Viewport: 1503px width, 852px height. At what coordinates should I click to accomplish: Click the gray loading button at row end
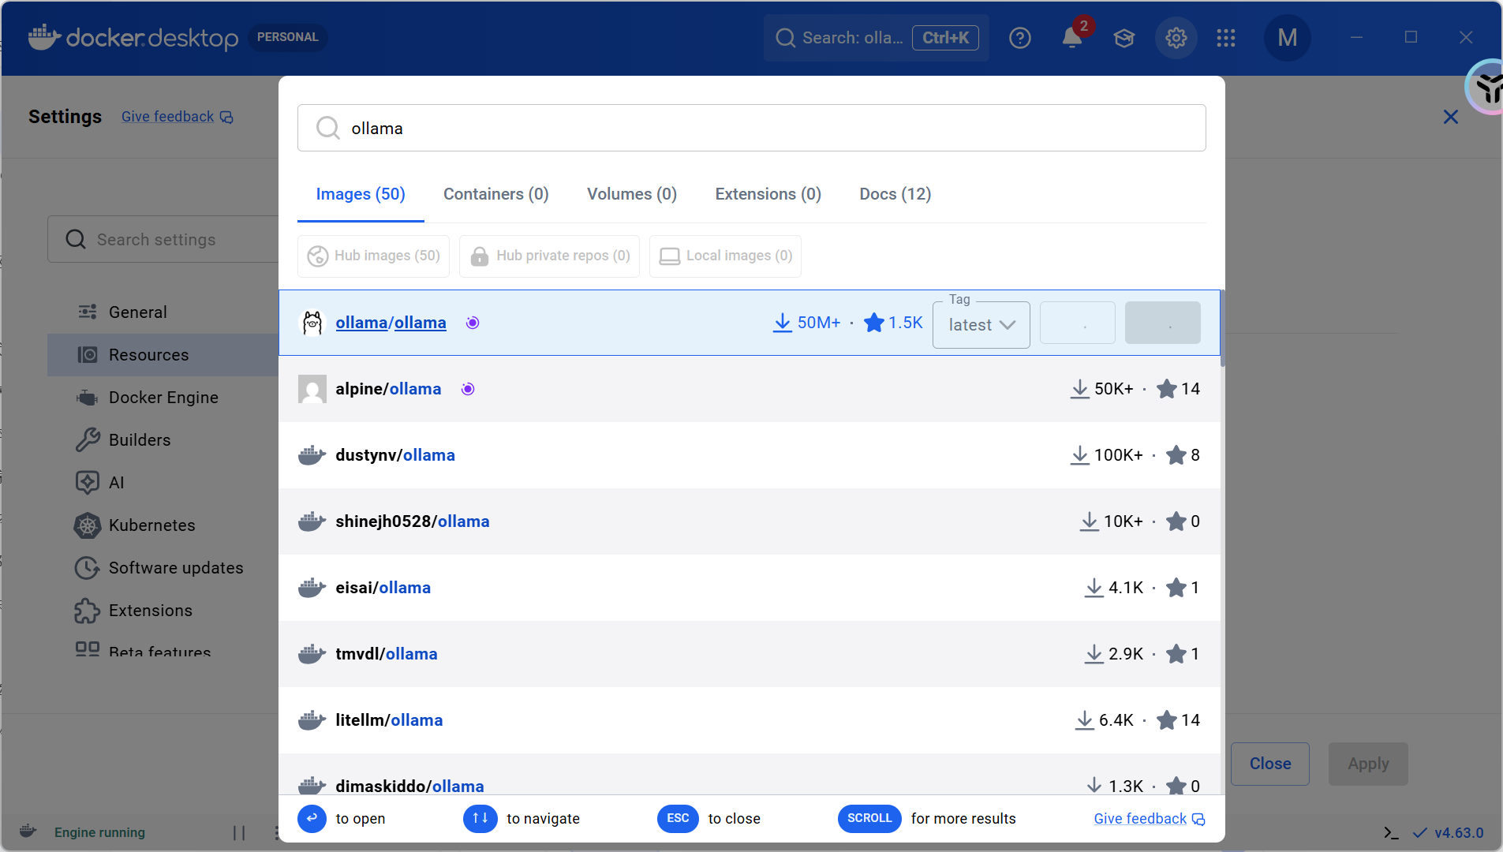pos(1163,323)
